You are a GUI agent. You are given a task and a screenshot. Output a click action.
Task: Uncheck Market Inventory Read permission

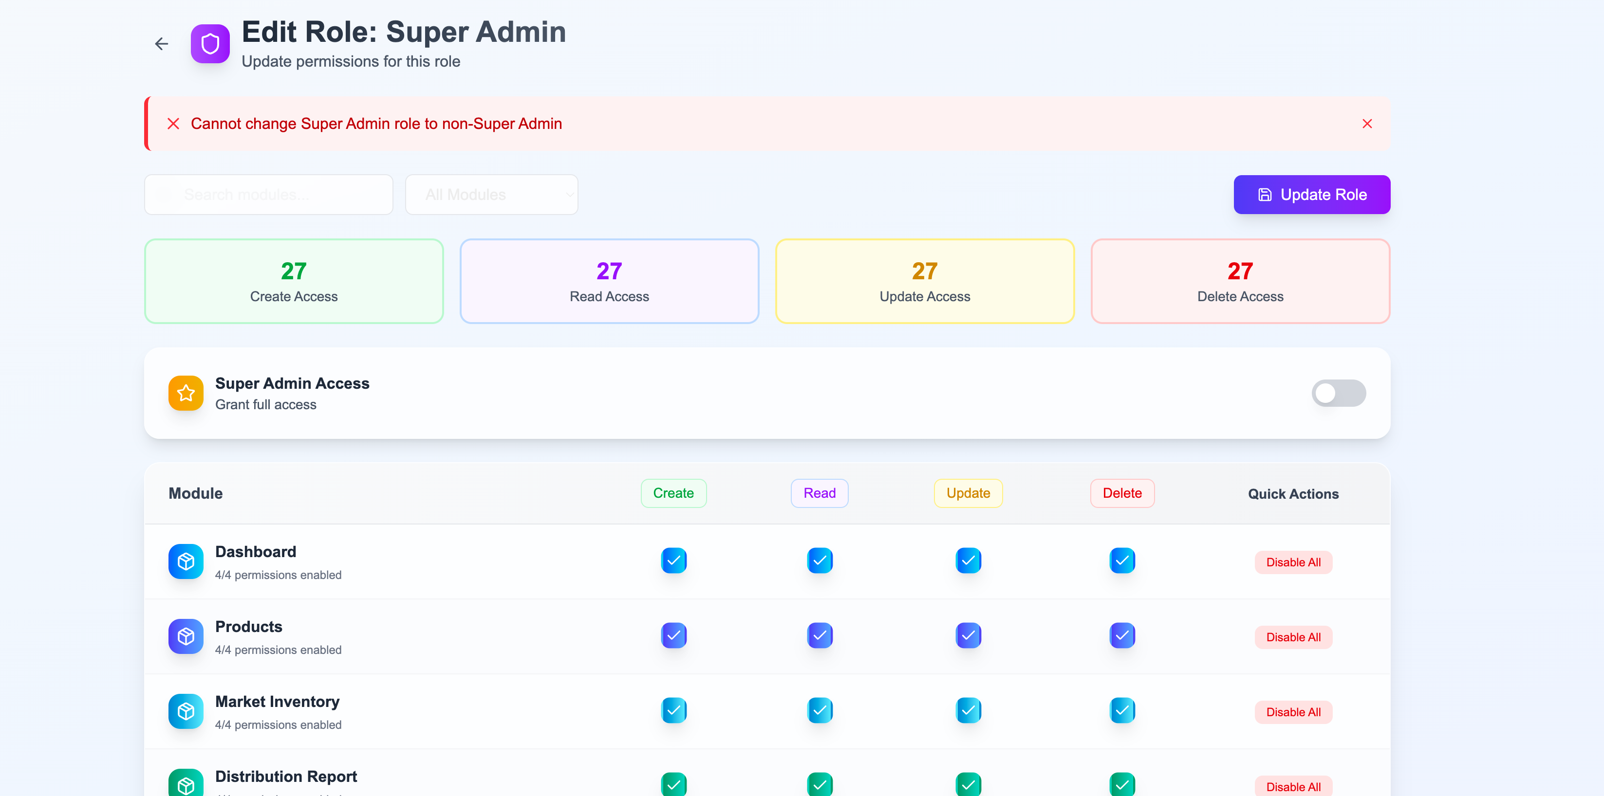[x=820, y=710]
